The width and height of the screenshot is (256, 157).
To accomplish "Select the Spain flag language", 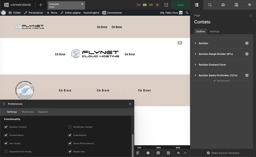I will point(151,5).
